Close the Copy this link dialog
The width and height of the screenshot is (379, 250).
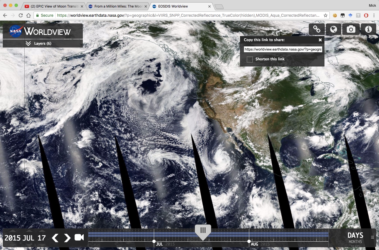[320, 40]
